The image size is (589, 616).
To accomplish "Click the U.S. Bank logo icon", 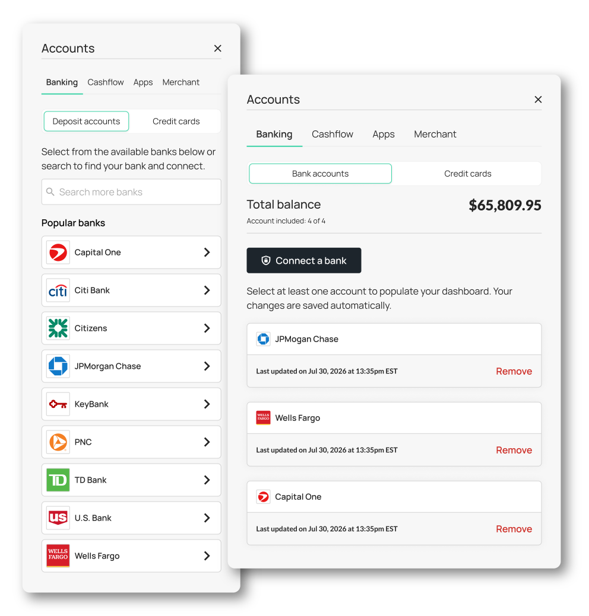I will tap(58, 518).
